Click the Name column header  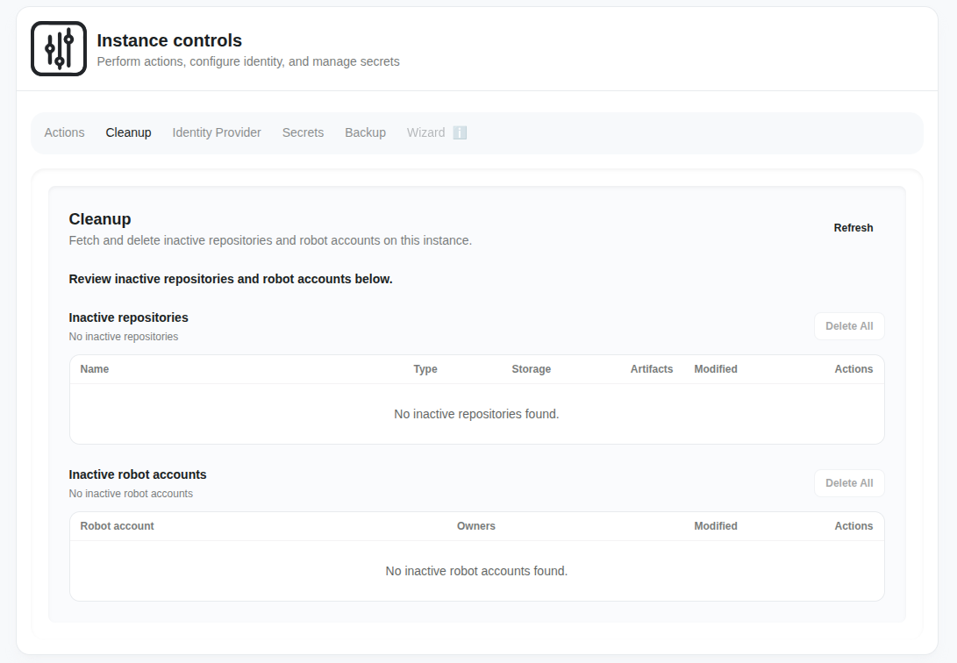[95, 369]
